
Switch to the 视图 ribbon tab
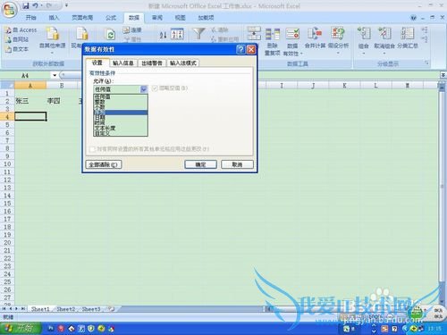pos(180,18)
